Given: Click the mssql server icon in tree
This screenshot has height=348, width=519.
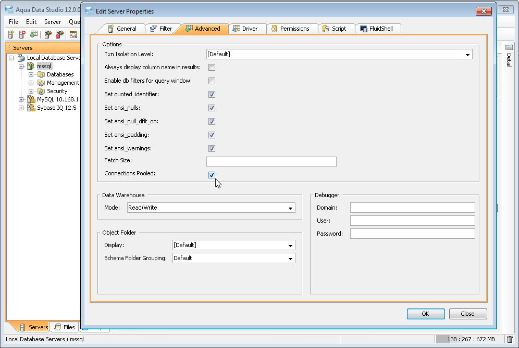Looking at the screenshot, I should (x=31, y=66).
